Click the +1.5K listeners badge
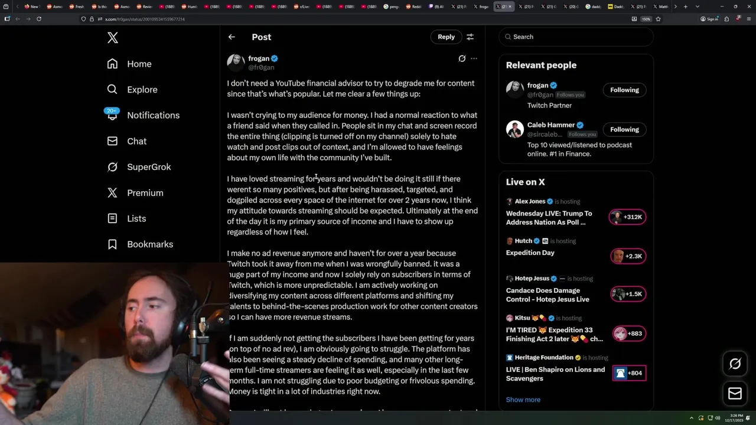 pos(628,294)
